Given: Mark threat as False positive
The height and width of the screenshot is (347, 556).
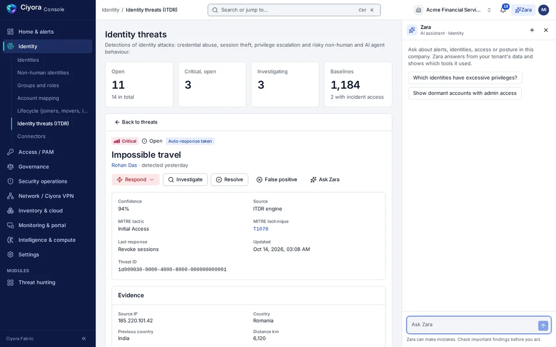Looking at the screenshot, I should pyautogui.click(x=277, y=180).
